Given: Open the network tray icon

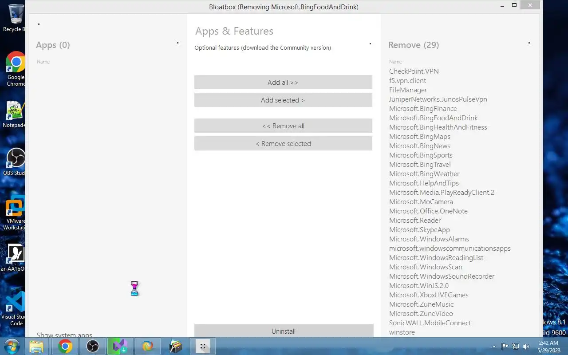Looking at the screenshot, I should point(516,347).
